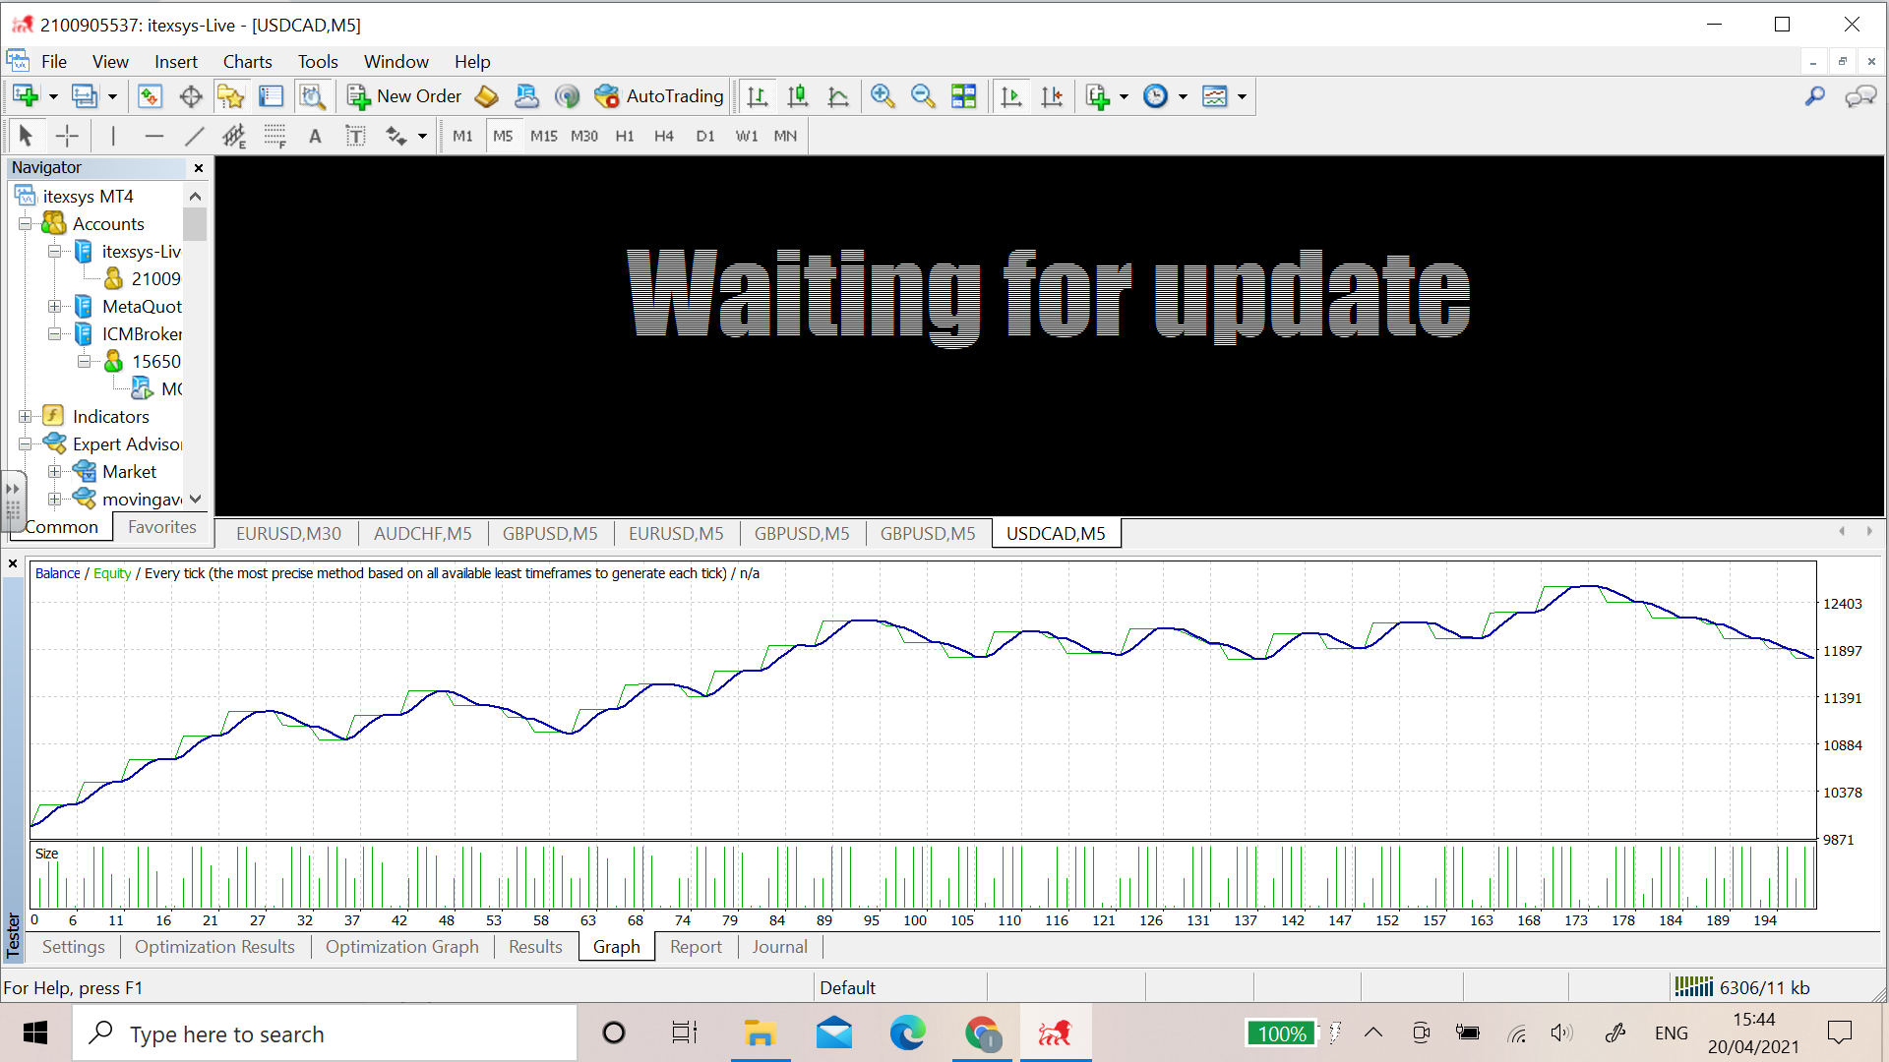1889x1062 pixels.
Task: Switch timeframe to M15
Action: 543,136
